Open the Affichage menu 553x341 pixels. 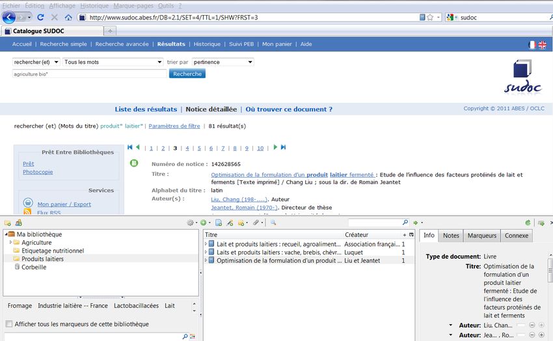click(x=62, y=6)
